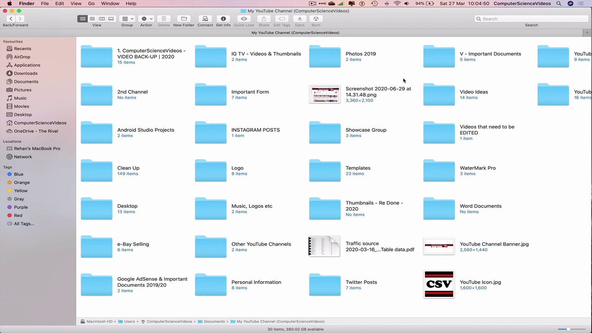Select the Personal Information folder
Image resolution: width=592 pixels, height=333 pixels.
[x=211, y=285]
